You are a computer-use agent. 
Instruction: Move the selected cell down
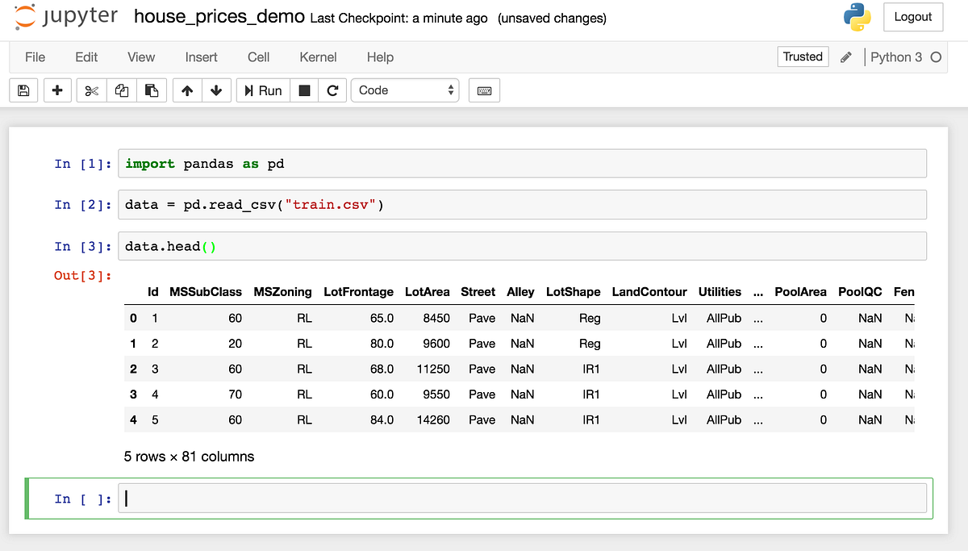pyautogui.click(x=216, y=90)
